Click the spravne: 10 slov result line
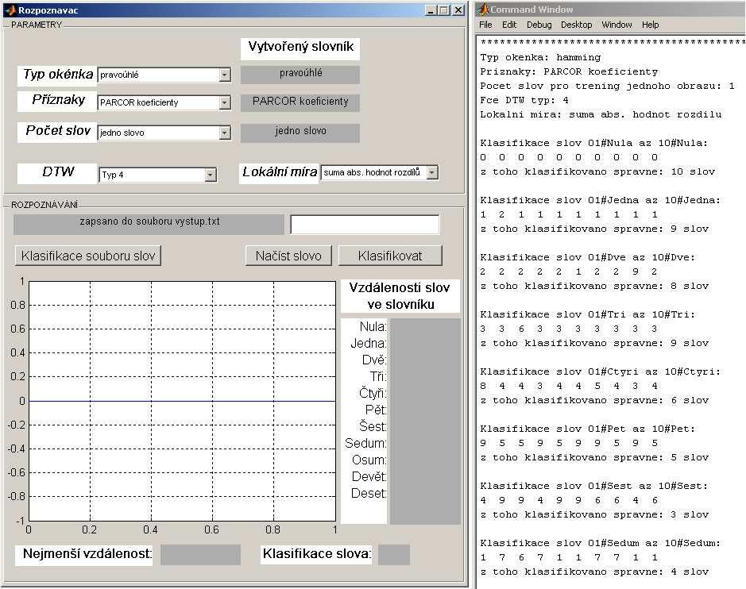The height and width of the screenshot is (589, 746). pos(597,171)
